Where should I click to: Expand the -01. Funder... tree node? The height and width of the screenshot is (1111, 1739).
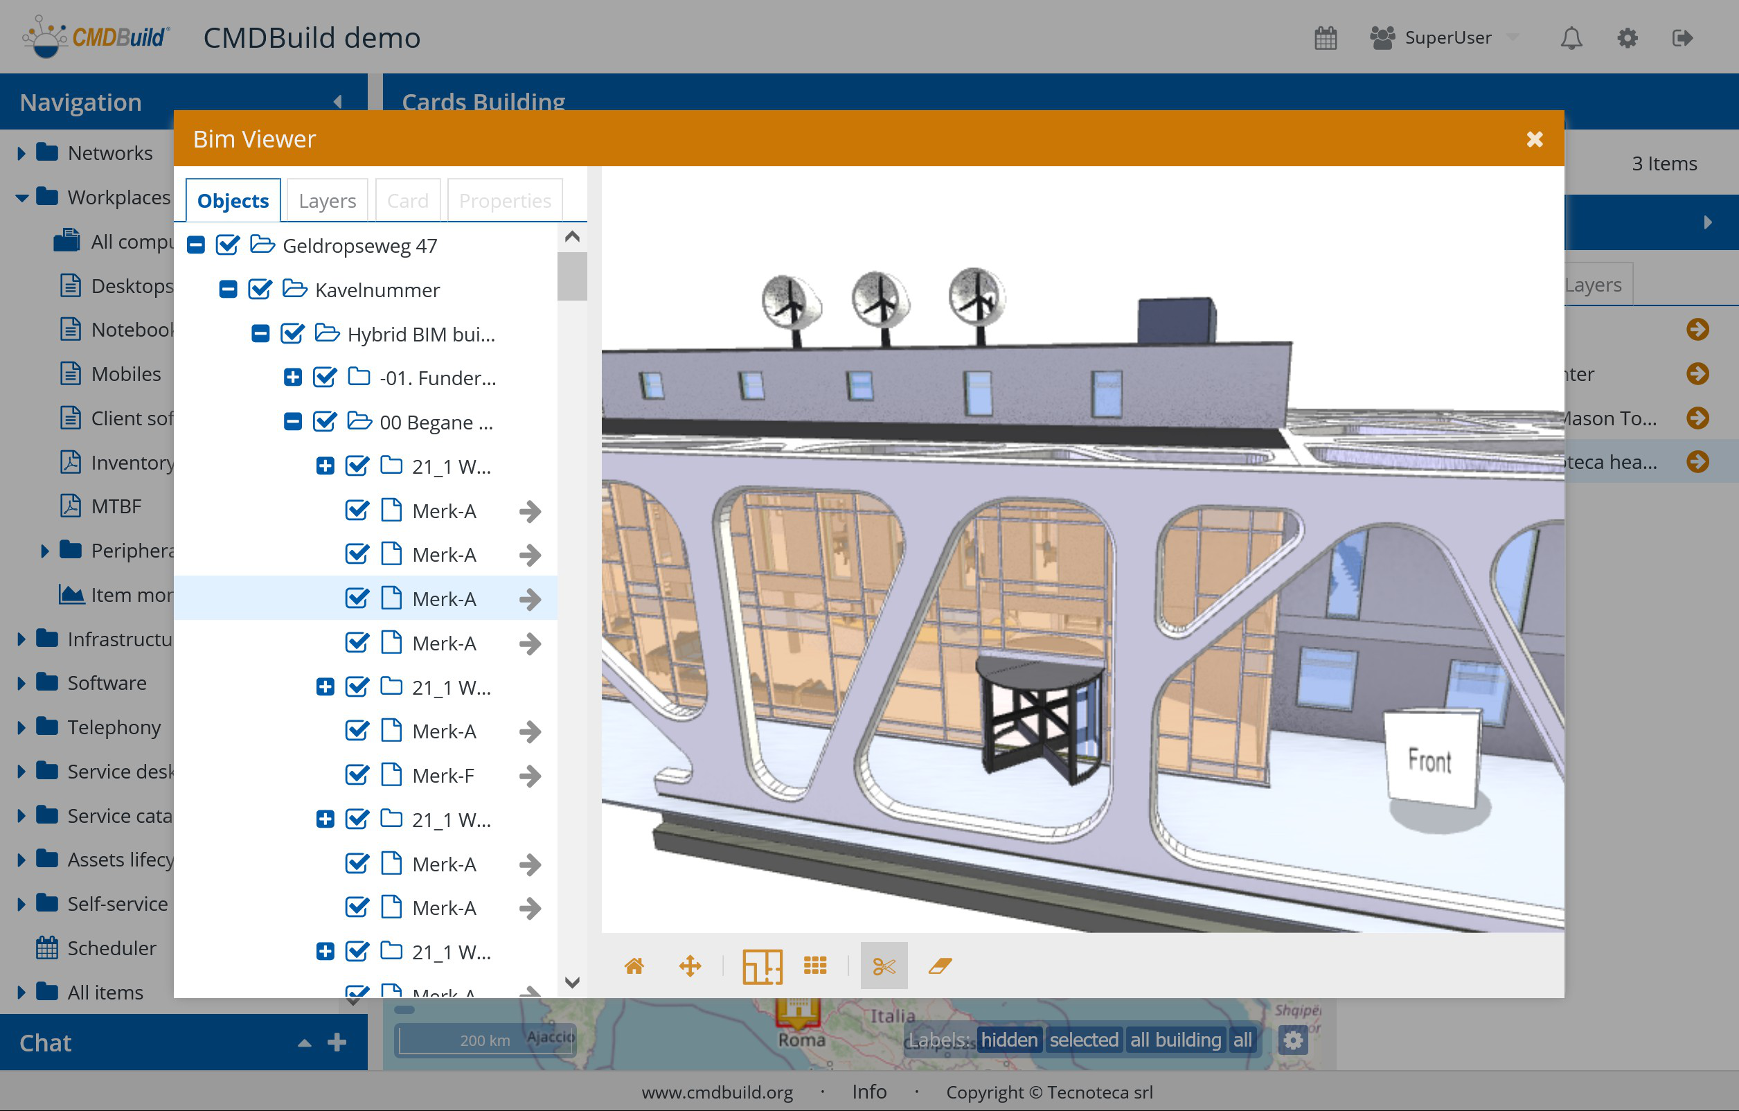coord(292,377)
